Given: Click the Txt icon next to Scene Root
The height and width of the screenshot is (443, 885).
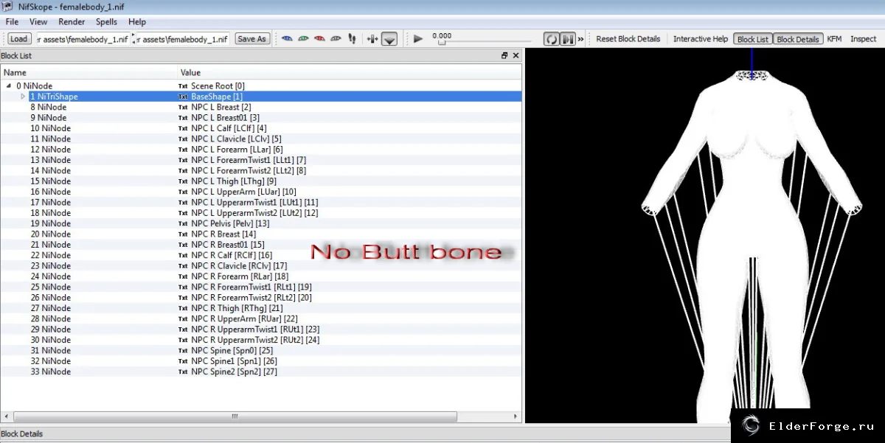Looking at the screenshot, I should [183, 86].
